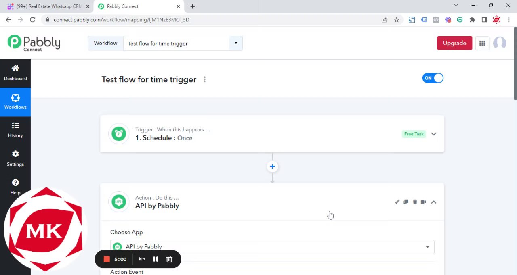Click the page vertical scrollbar

[515, 63]
